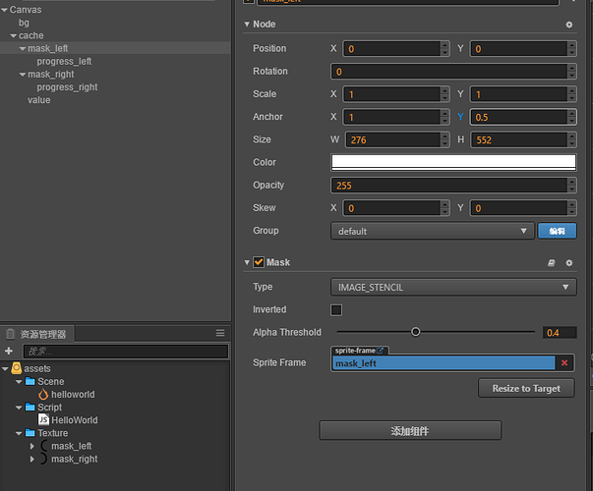Collapse the Canvas node in hierarchy
593x491 pixels.
(5, 10)
